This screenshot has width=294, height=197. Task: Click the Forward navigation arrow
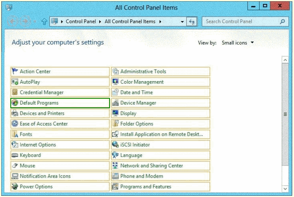coord(25,21)
